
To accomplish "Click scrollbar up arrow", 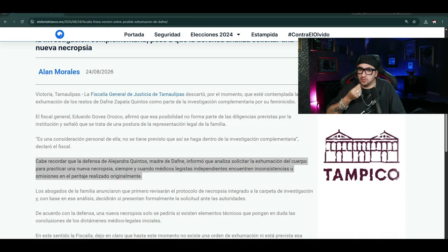I will pyautogui.click(x=446, y=30).
